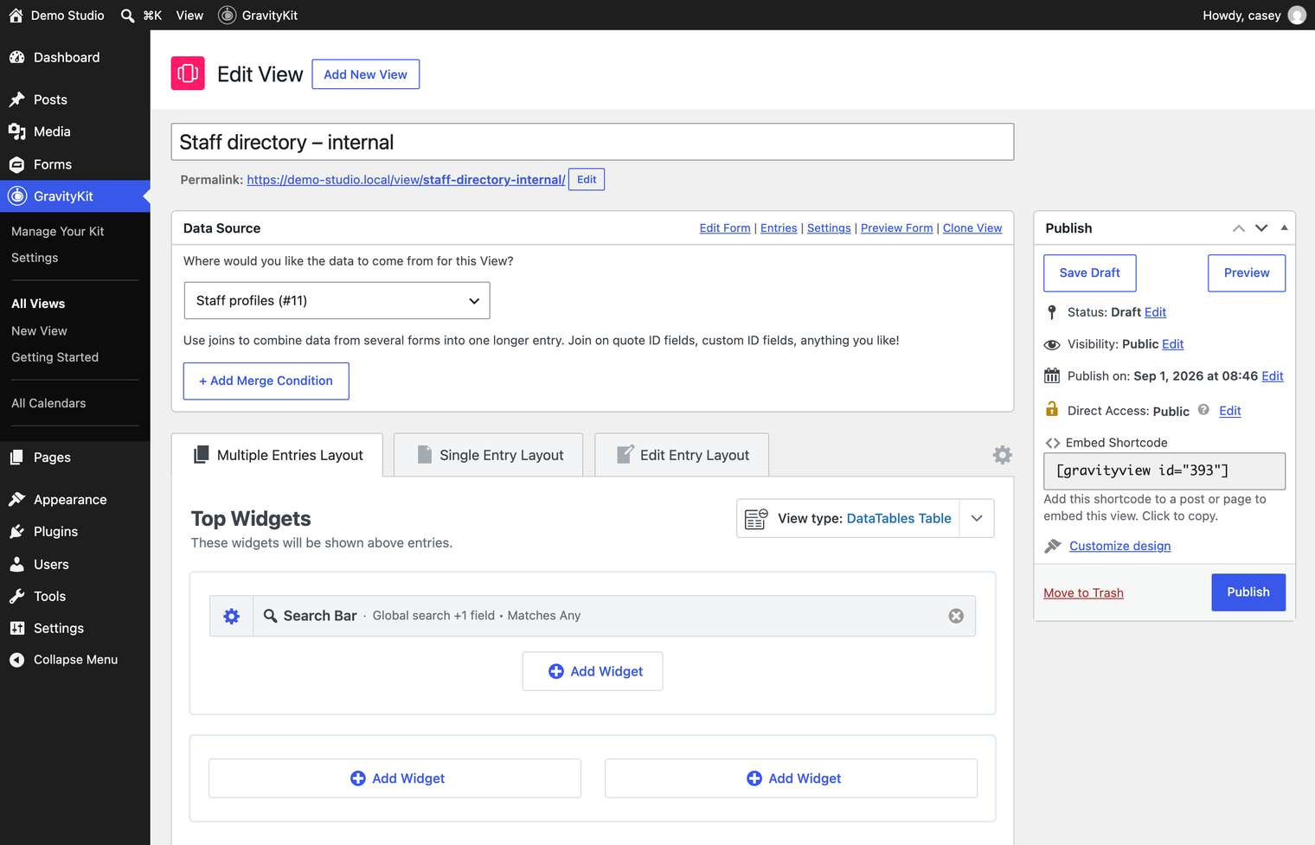1315x845 pixels.
Task: Click the Collapse Menu arrow icon
Action: click(x=17, y=660)
